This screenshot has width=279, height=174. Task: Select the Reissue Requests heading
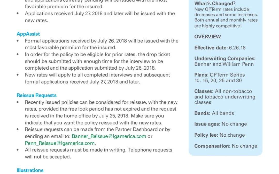[36, 95]
